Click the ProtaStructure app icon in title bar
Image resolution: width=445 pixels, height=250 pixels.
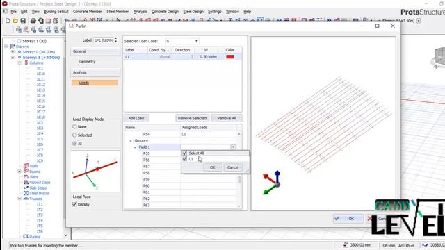[4, 4]
